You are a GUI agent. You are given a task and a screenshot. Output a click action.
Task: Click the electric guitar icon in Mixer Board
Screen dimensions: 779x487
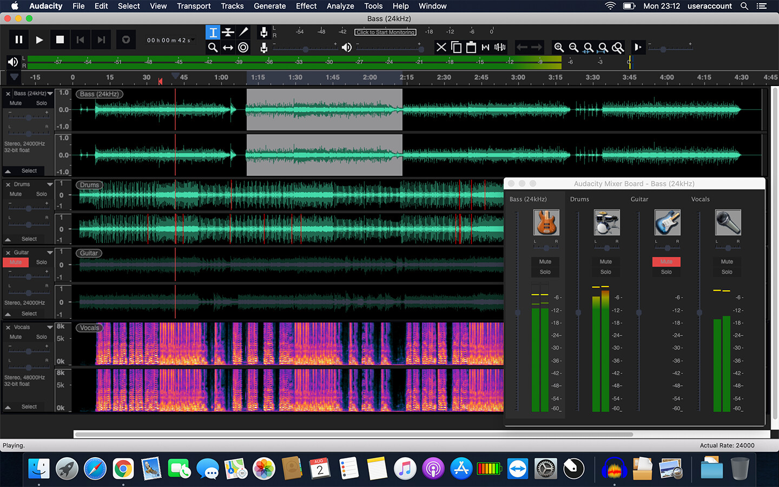[x=667, y=222]
